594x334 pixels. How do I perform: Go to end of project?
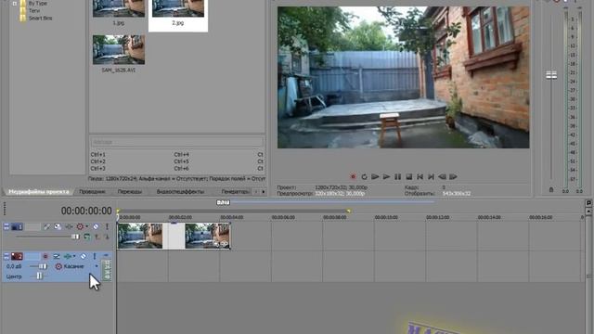(x=431, y=177)
